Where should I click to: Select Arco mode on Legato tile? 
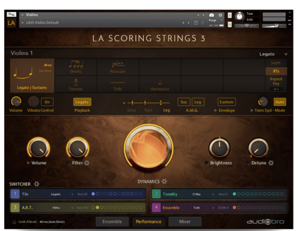(47, 65)
